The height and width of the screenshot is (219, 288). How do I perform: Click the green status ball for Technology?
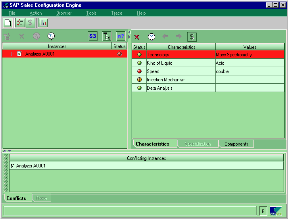point(139,55)
